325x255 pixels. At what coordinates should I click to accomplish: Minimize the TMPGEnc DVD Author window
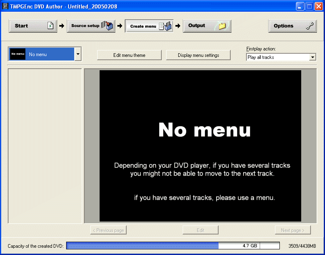click(300, 6)
